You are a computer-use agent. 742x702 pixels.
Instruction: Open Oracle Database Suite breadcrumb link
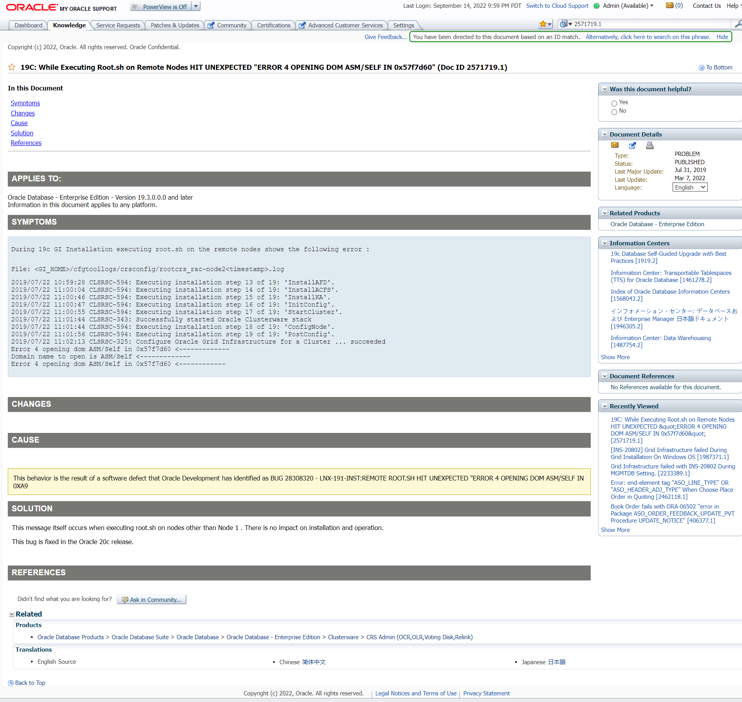(x=140, y=637)
